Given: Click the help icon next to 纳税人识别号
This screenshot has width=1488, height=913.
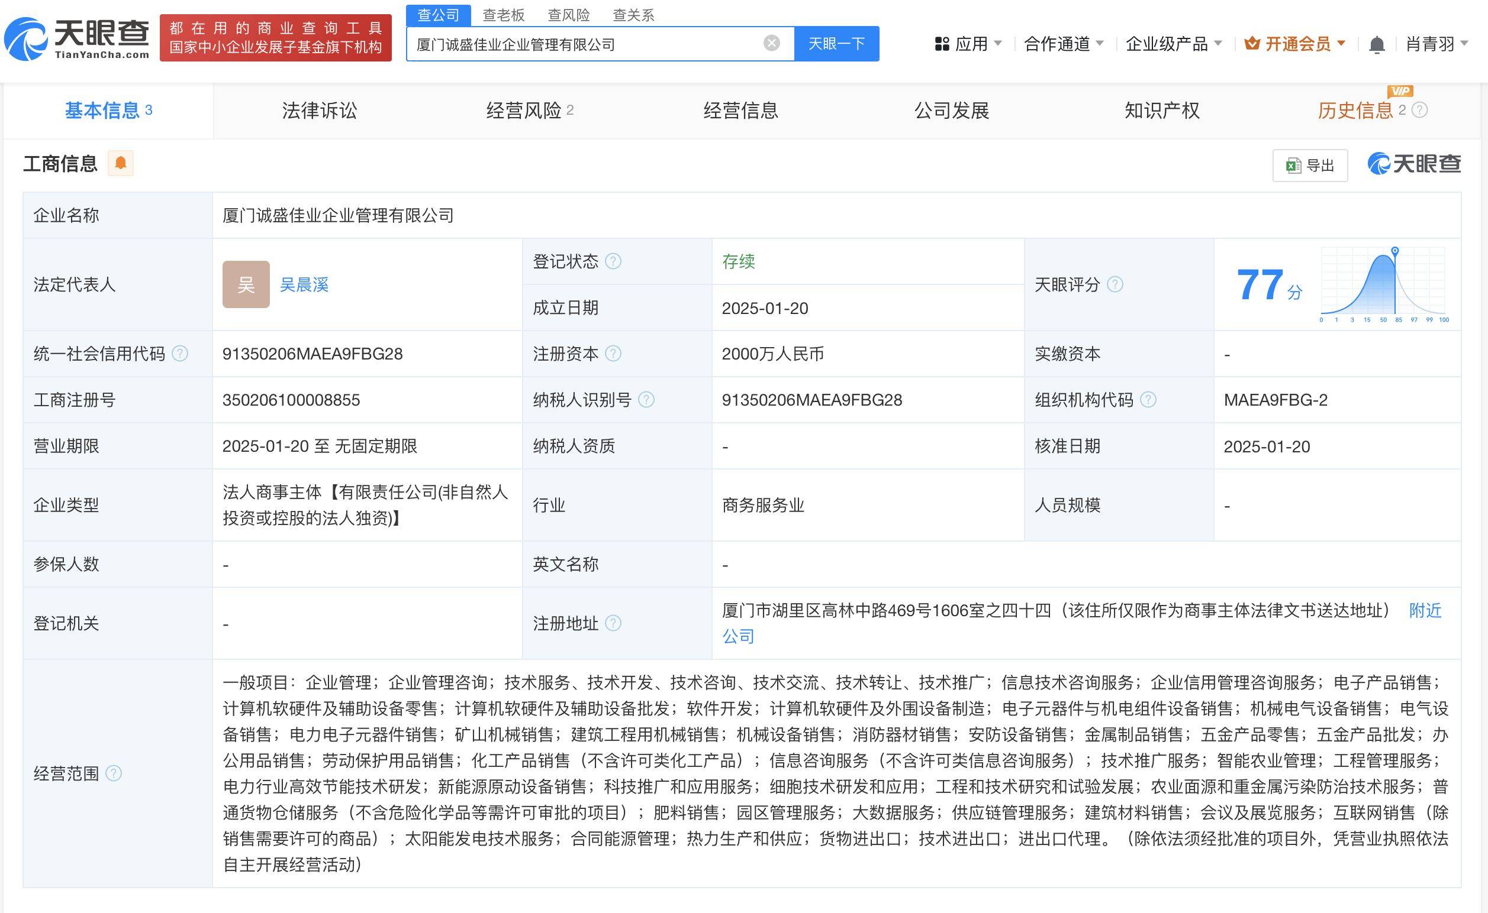Looking at the screenshot, I should (646, 400).
